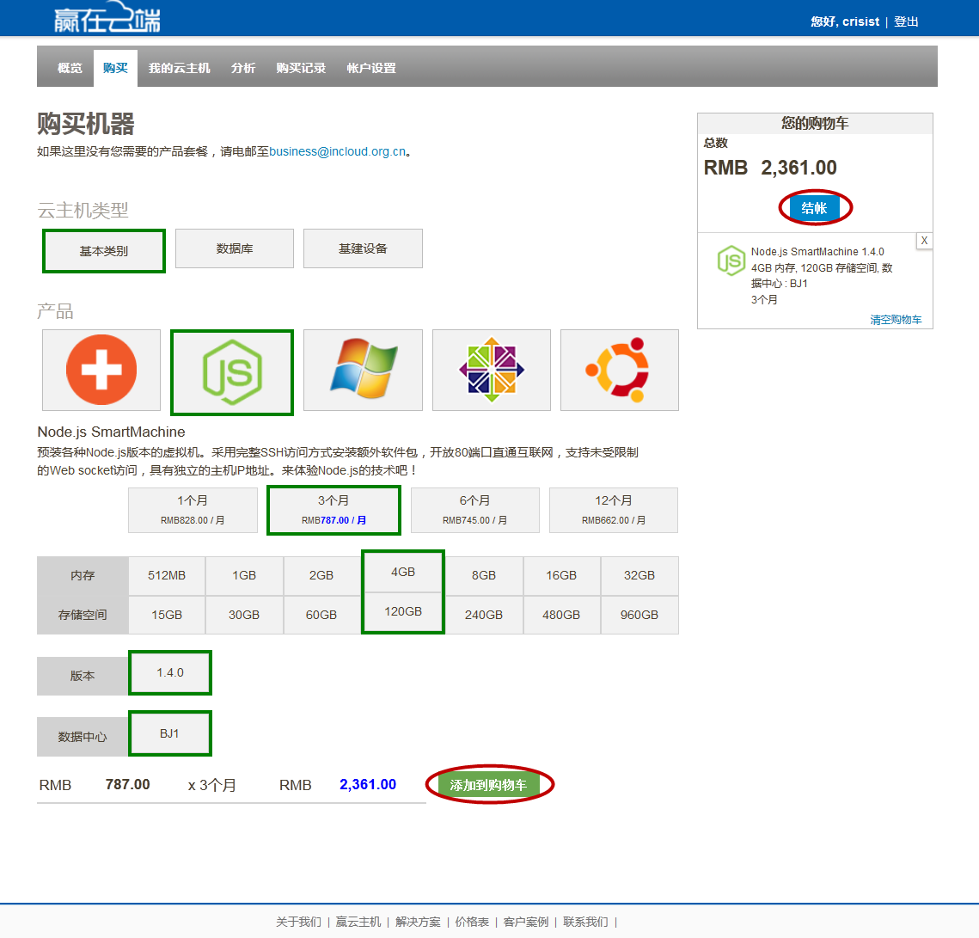Viewport: 979px width, 938px height.
Task: Select the red-cross SmartOS product icon
Action: click(x=101, y=370)
